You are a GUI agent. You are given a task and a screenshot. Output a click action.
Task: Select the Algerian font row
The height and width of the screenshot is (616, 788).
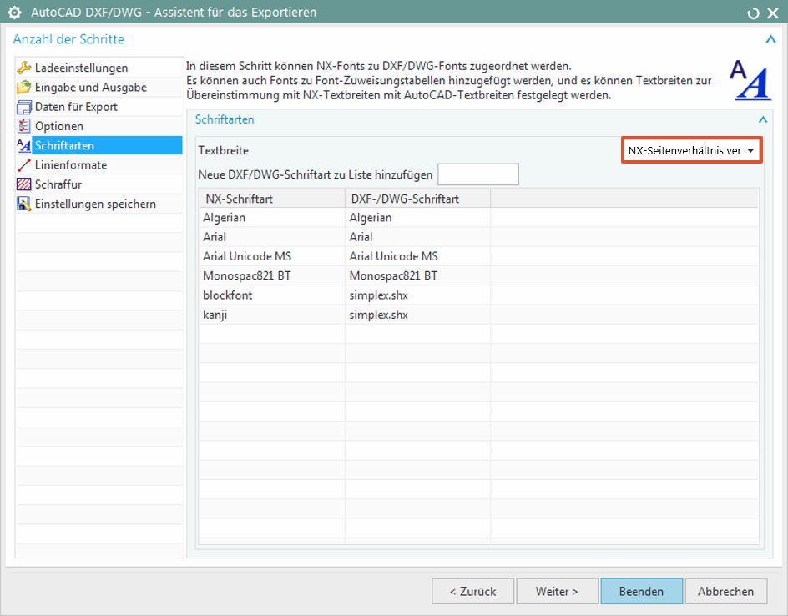(x=271, y=218)
